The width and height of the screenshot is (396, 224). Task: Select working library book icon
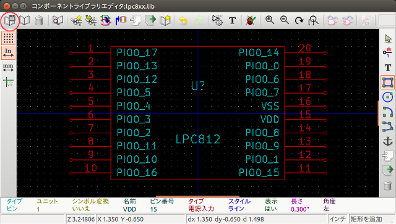(25, 20)
